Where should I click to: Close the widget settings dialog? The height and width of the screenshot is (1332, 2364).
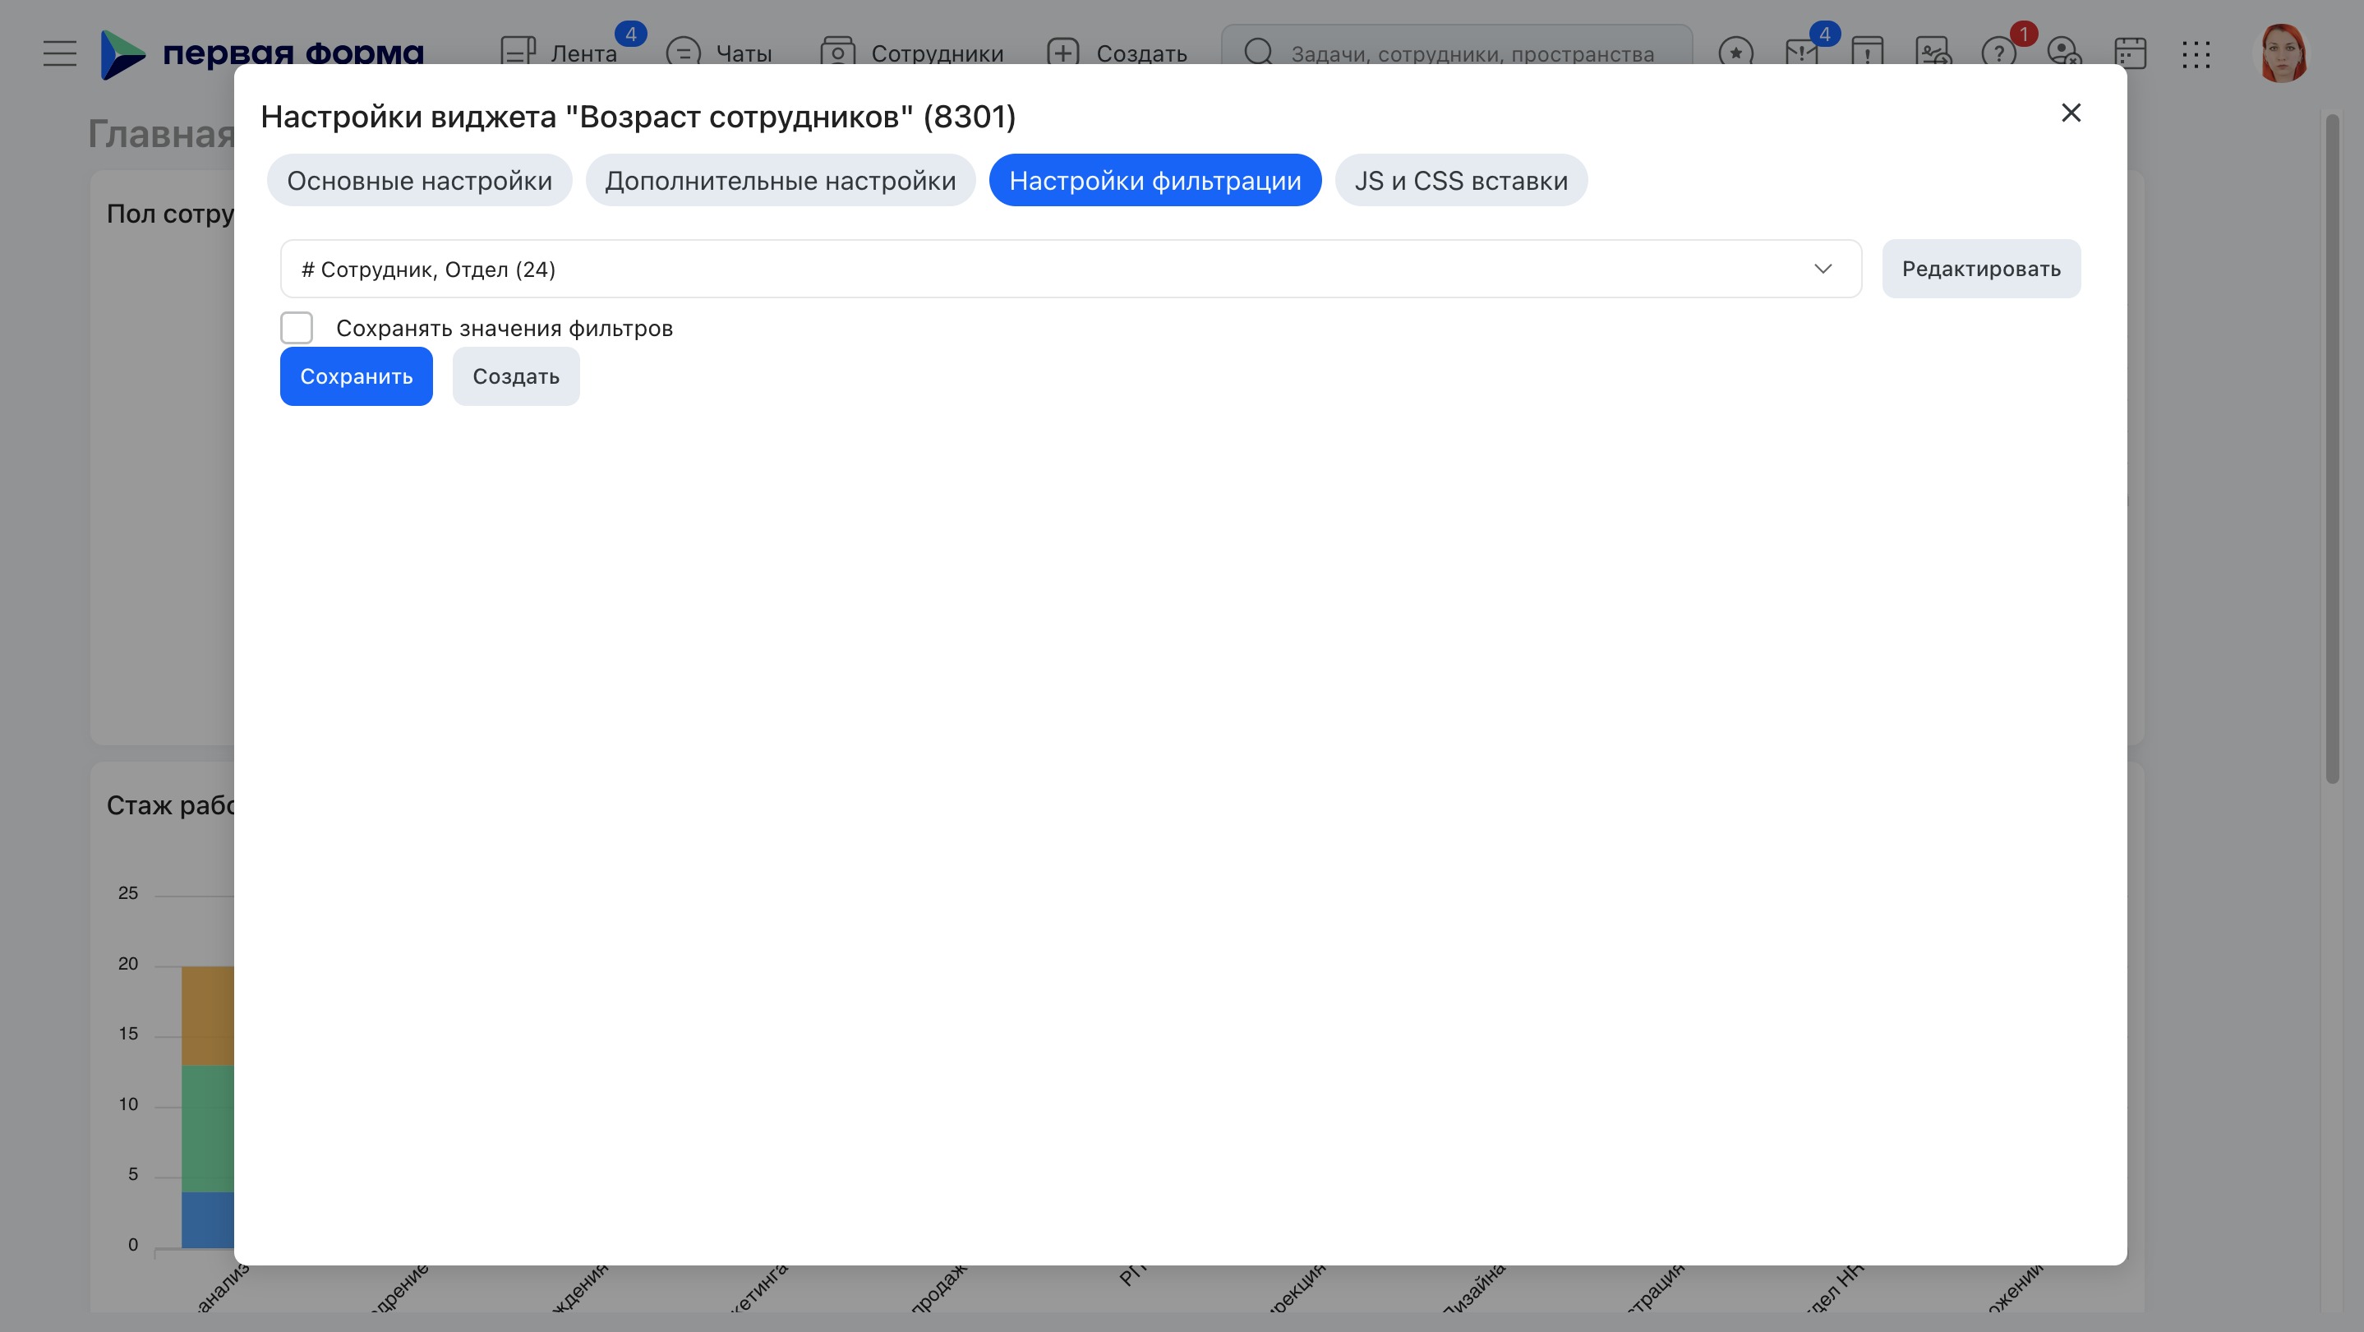tap(2071, 113)
